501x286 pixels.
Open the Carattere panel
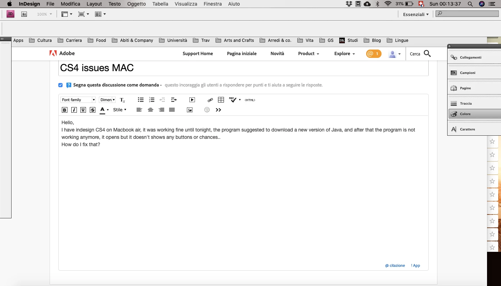point(474,129)
